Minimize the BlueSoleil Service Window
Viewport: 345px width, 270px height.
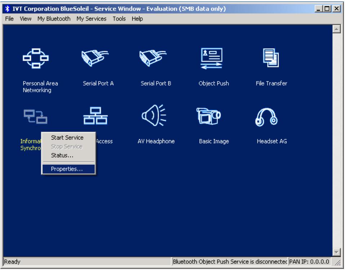click(318, 9)
